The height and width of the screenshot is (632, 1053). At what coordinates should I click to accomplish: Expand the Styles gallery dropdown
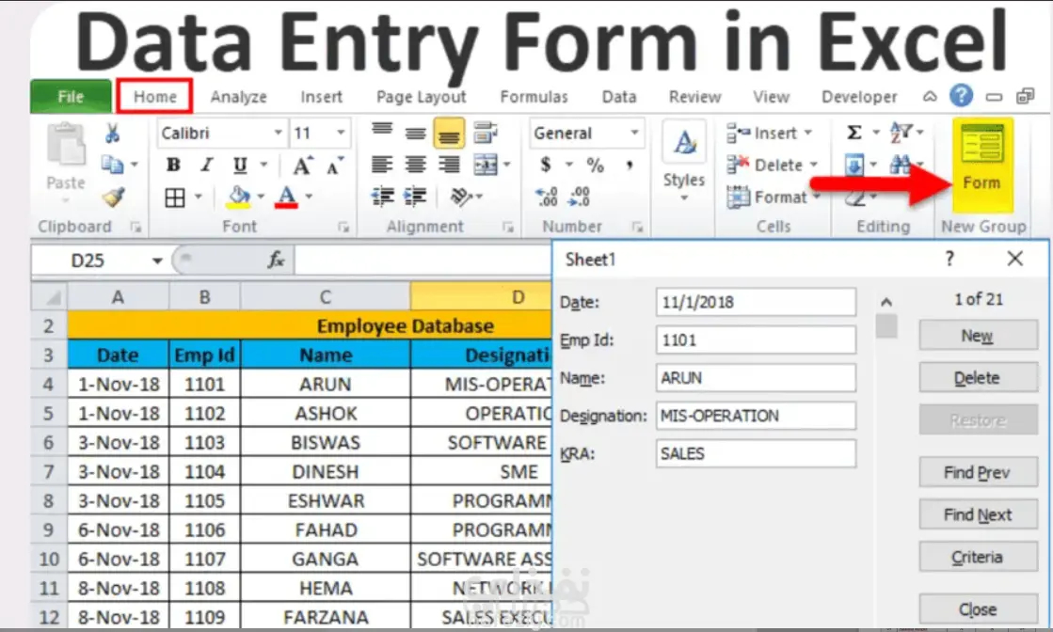point(683,197)
